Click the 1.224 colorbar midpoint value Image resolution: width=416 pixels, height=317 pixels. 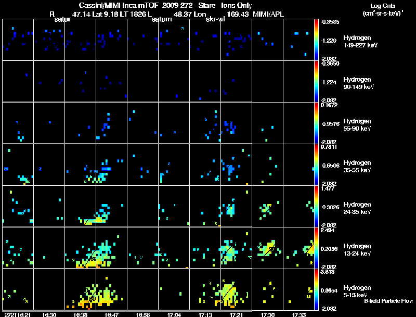tap(329, 82)
